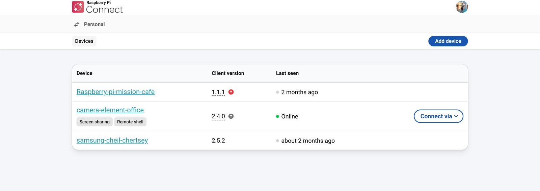This screenshot has height=191, width=540.
Task: Click the Last seen column header
Action: click(287, 73)
